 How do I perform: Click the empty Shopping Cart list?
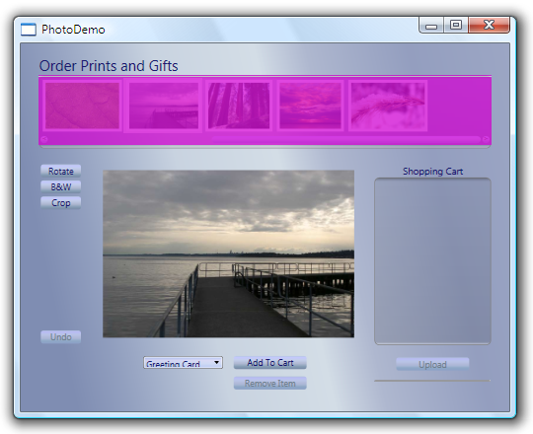432,261
